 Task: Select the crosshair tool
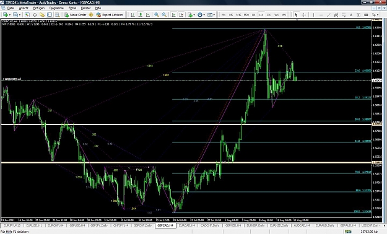click(303, 15)
